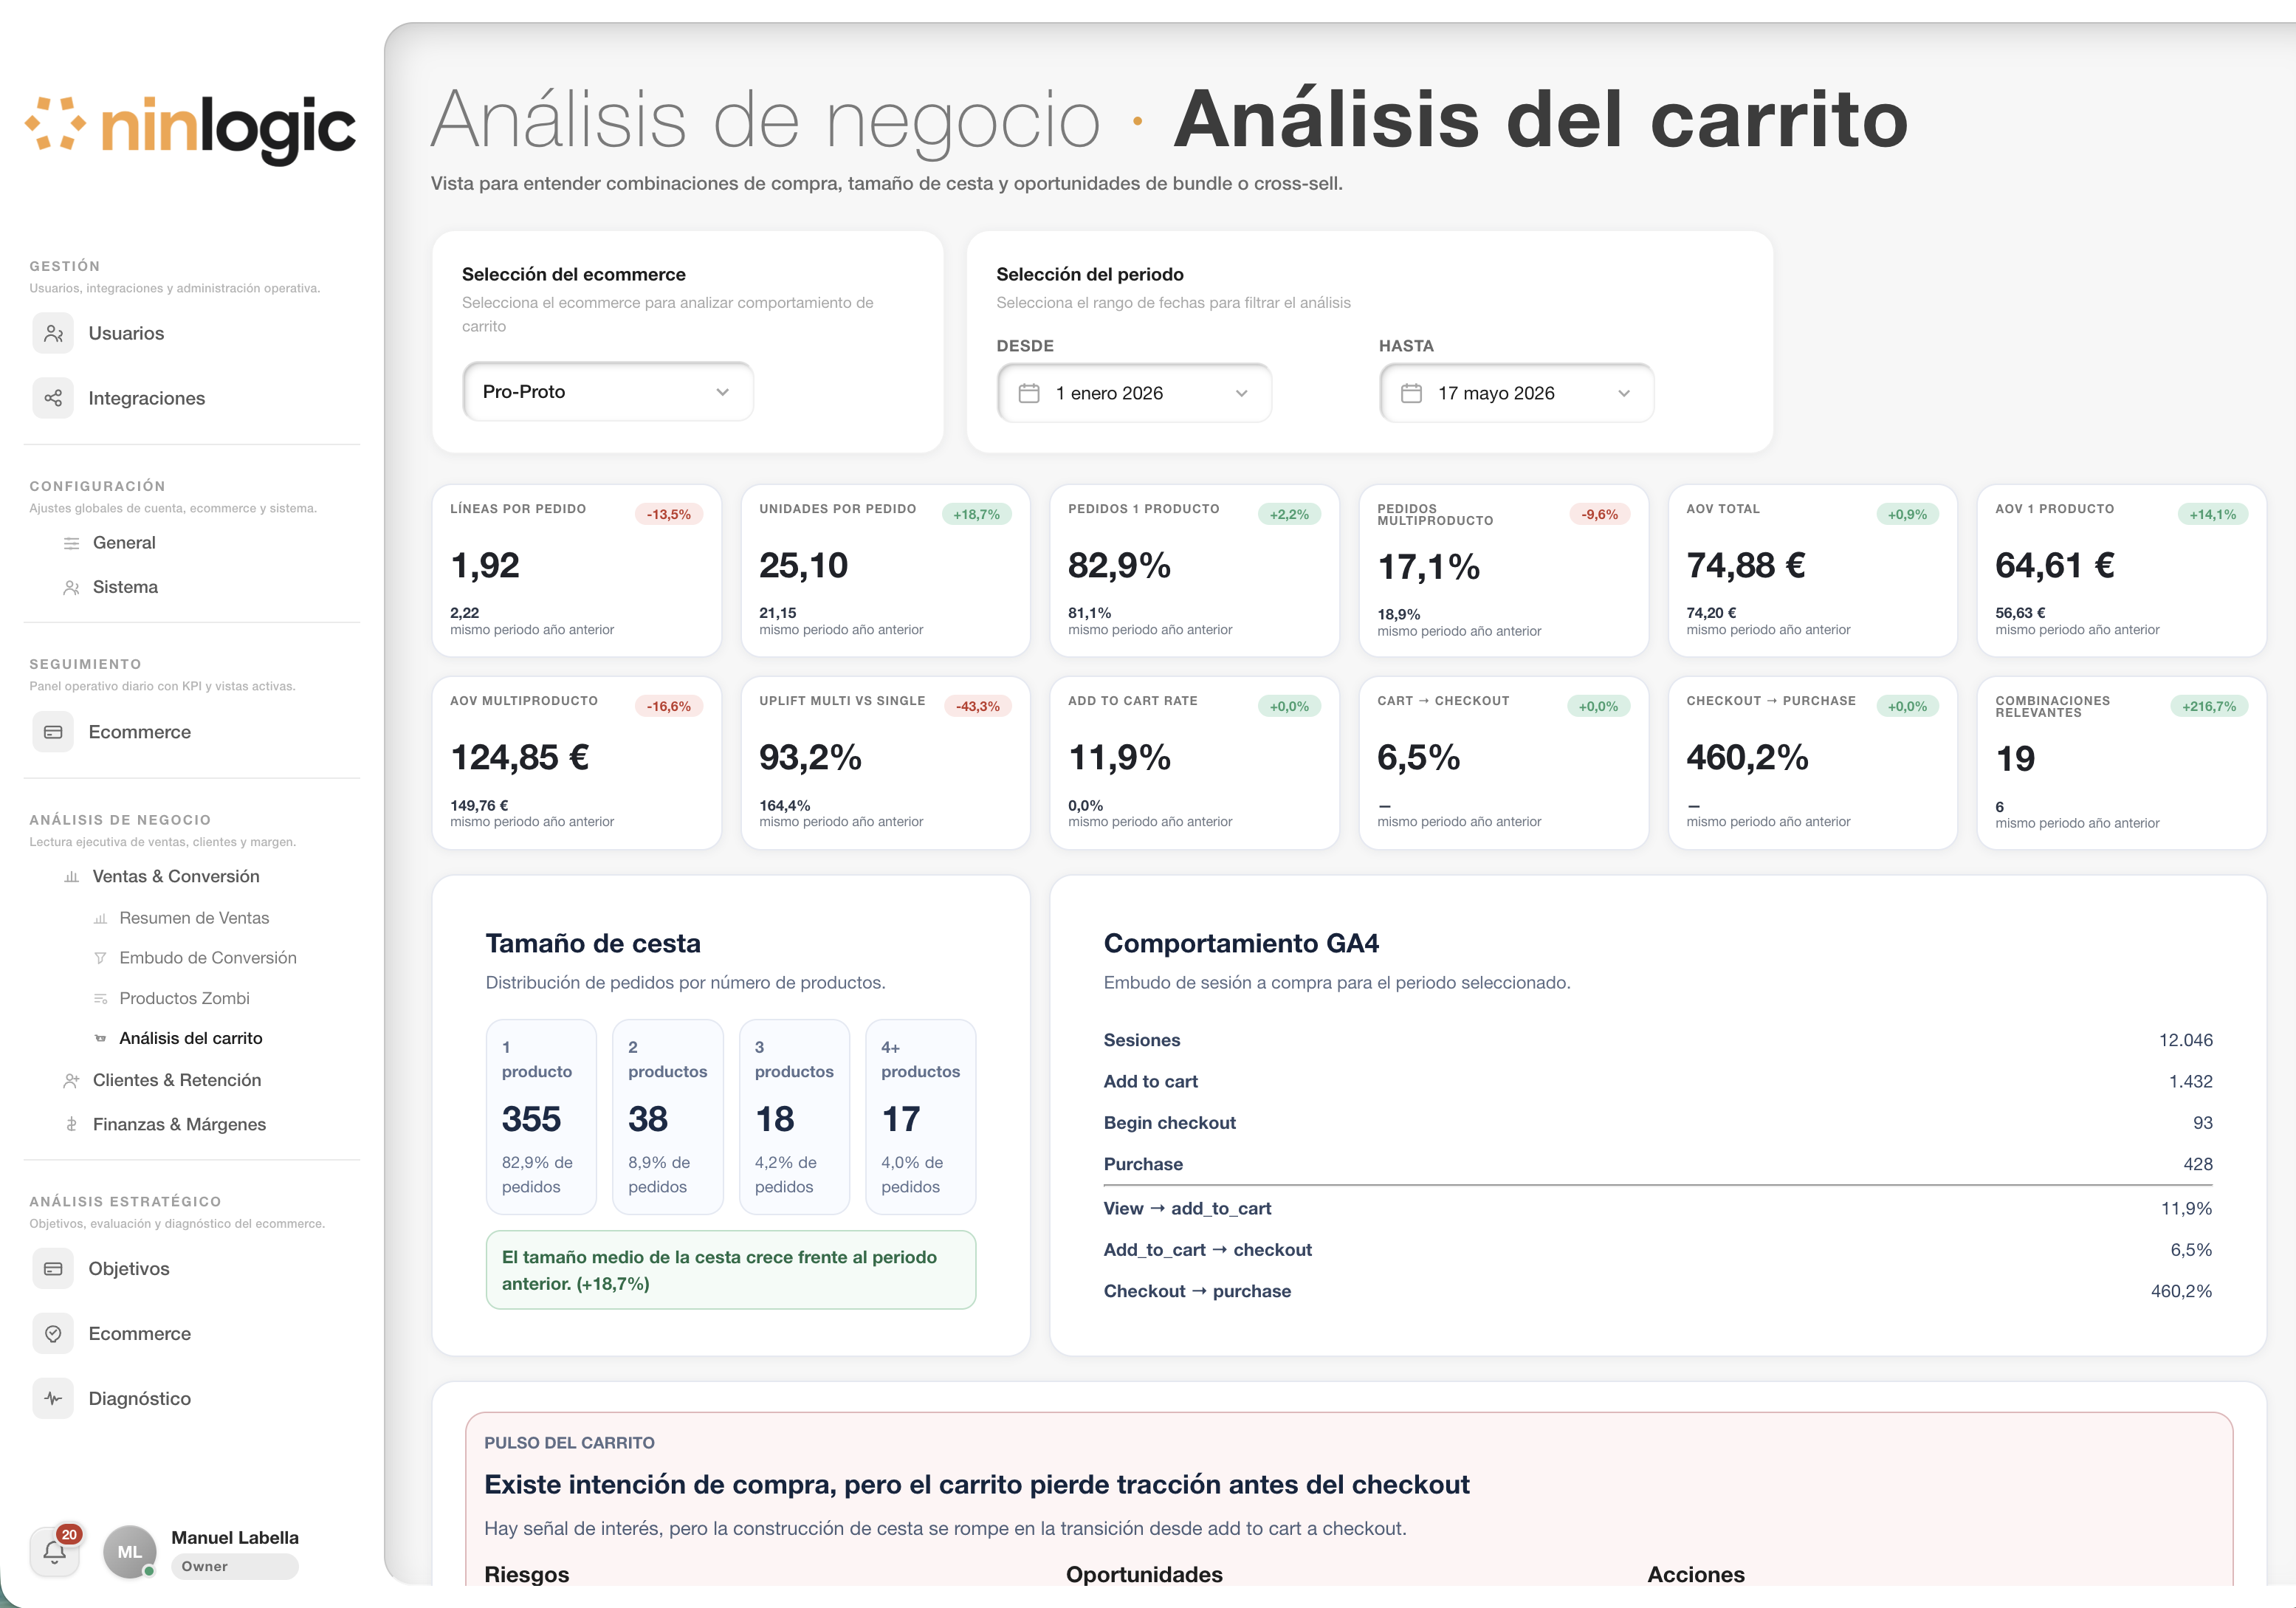The image size is (2296, 1608).
Task: Click the Cart → Checkout 6,5% value
Action: coord(1418,758)
